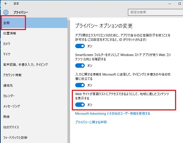Toggle the typing info to Microsoft switch
The height and width of the screenshot is (143, 183).
tap(80, 85)
